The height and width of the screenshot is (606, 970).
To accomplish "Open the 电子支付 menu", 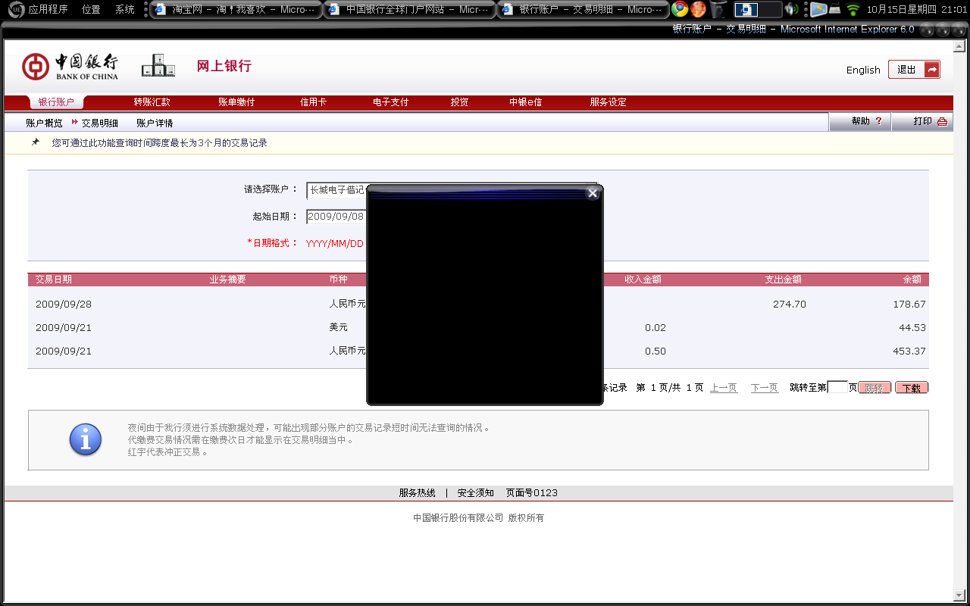I will coord(390,102).
